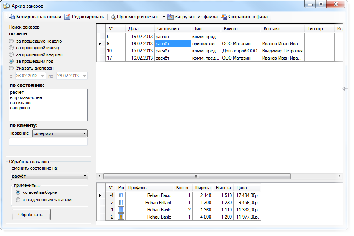Click window picture icon of item -4
This screenshot has height=236, width=354.
click(x=121, y=195)
